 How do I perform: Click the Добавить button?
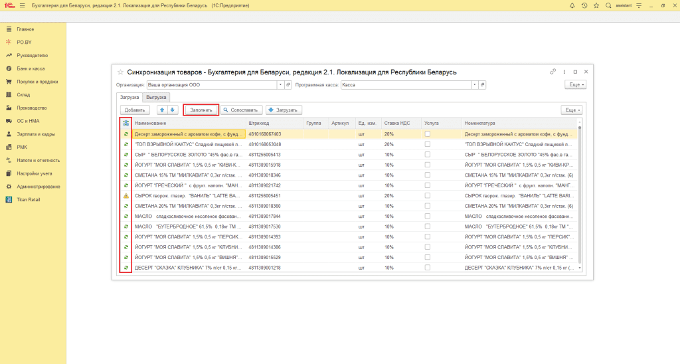coord(135,110)
